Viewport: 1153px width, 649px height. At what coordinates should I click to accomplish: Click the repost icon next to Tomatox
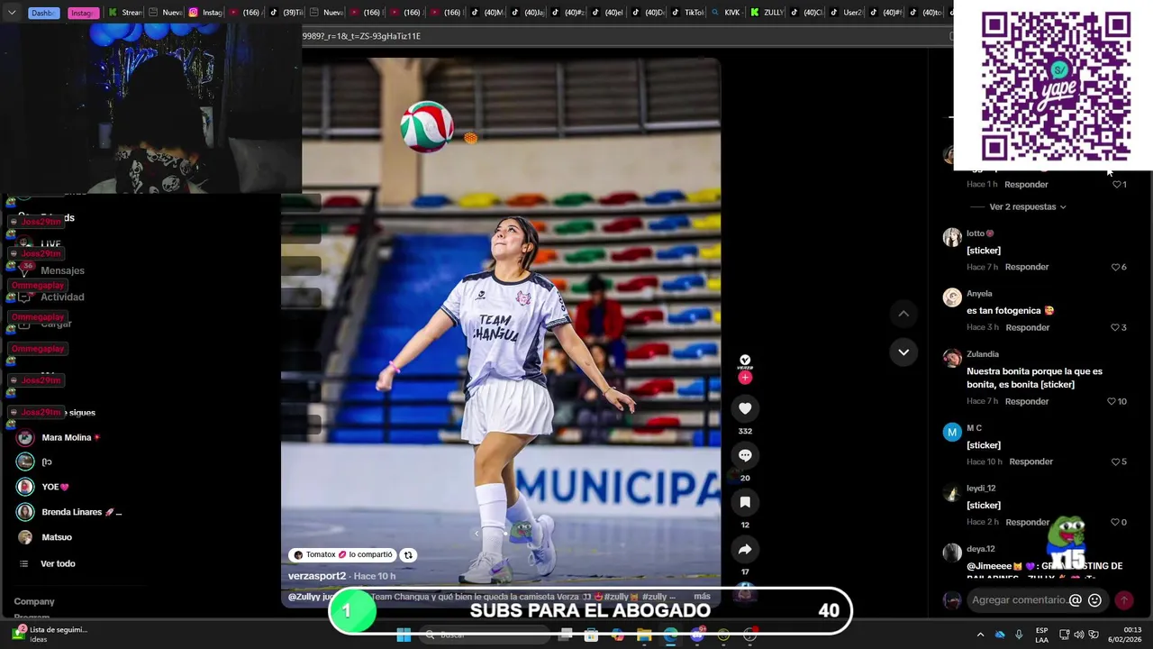click(408, 555)
